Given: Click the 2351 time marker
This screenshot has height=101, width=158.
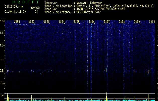Looking at the screenshot, I should [17, 21].
